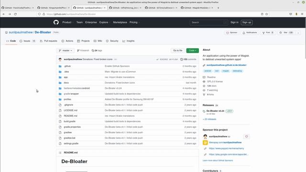Screen dimensions: 306x172
Task: Click the file icon next to LICENSE.md
Action: click(x=60, y=110)
